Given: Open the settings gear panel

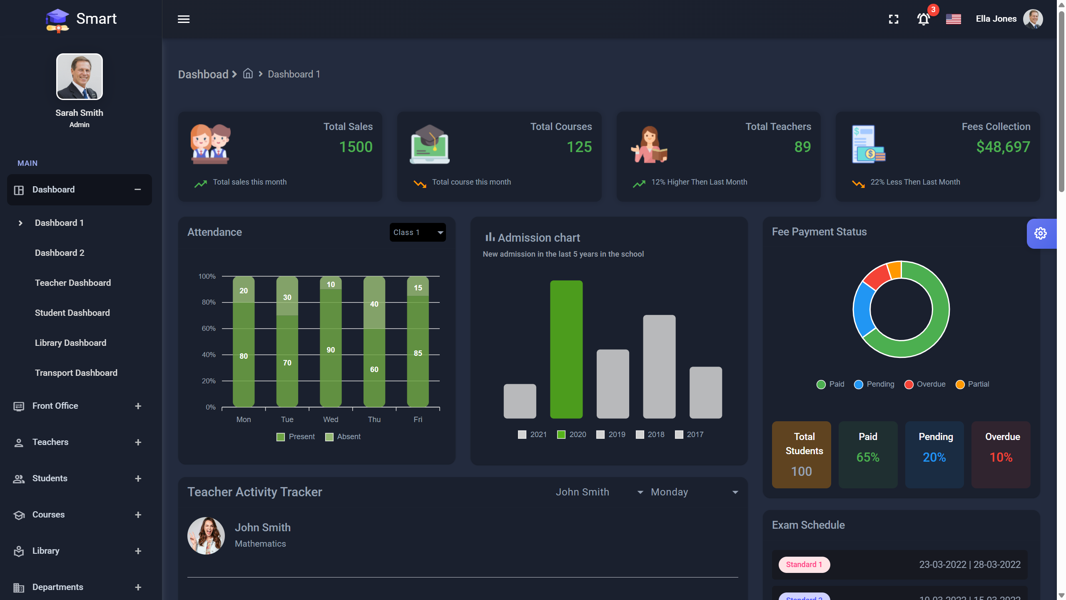Looking at the screenshot, I should point(1041,233).
